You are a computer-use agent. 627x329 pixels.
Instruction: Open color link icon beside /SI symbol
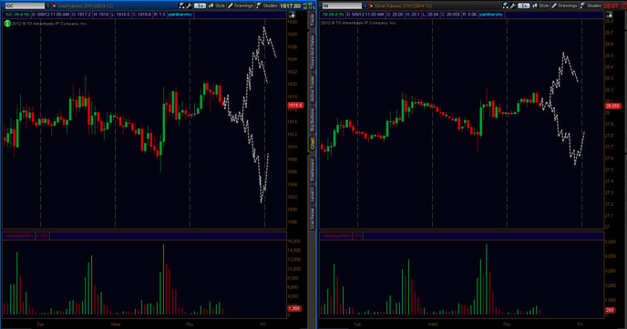click(371, 5)
